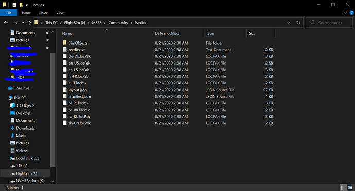Click the Downloads arrow icon

click(13, 128)
